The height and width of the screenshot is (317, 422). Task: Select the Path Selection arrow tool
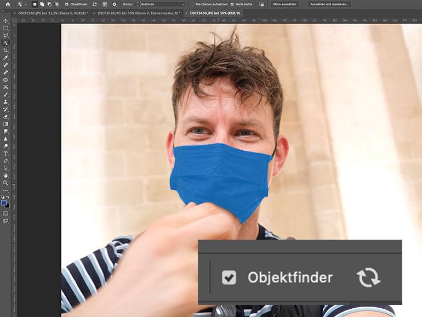click(5, 168)
